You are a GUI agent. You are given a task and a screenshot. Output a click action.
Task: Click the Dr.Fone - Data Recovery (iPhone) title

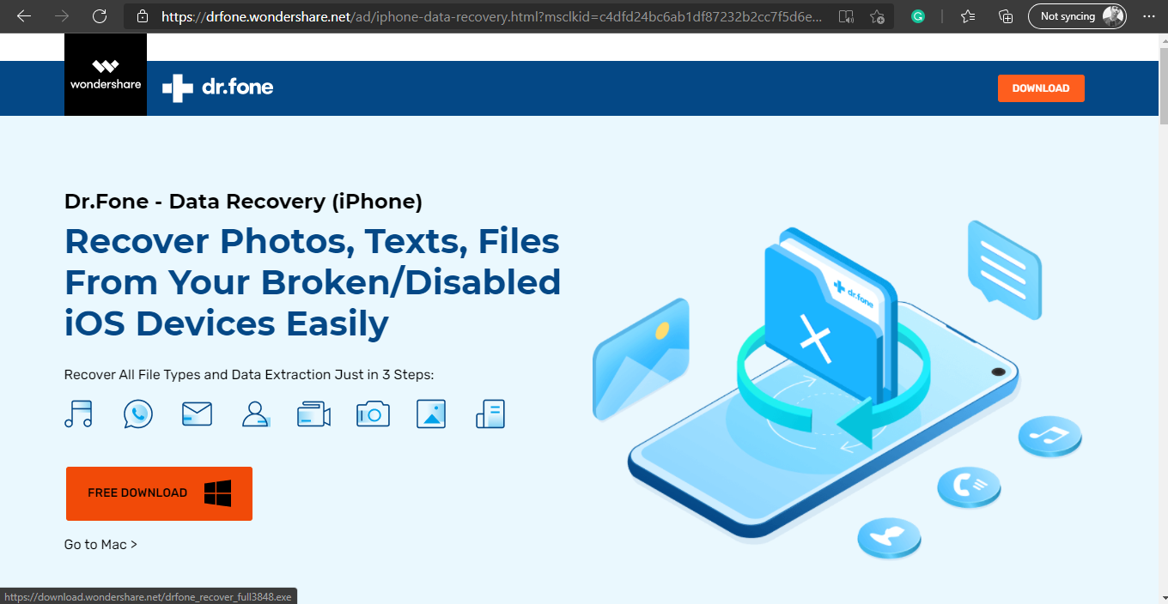tap(243, 202)
